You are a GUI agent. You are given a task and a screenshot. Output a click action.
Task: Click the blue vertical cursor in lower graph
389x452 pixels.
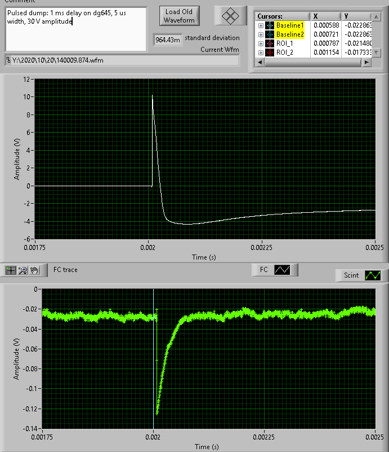click(x=154, y=359)
